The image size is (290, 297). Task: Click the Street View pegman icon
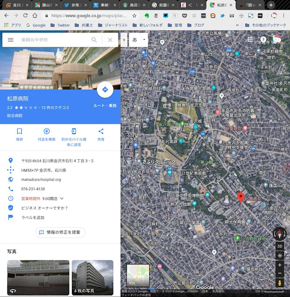280,283
